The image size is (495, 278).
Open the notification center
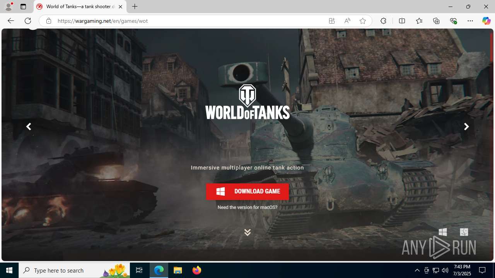483,270
